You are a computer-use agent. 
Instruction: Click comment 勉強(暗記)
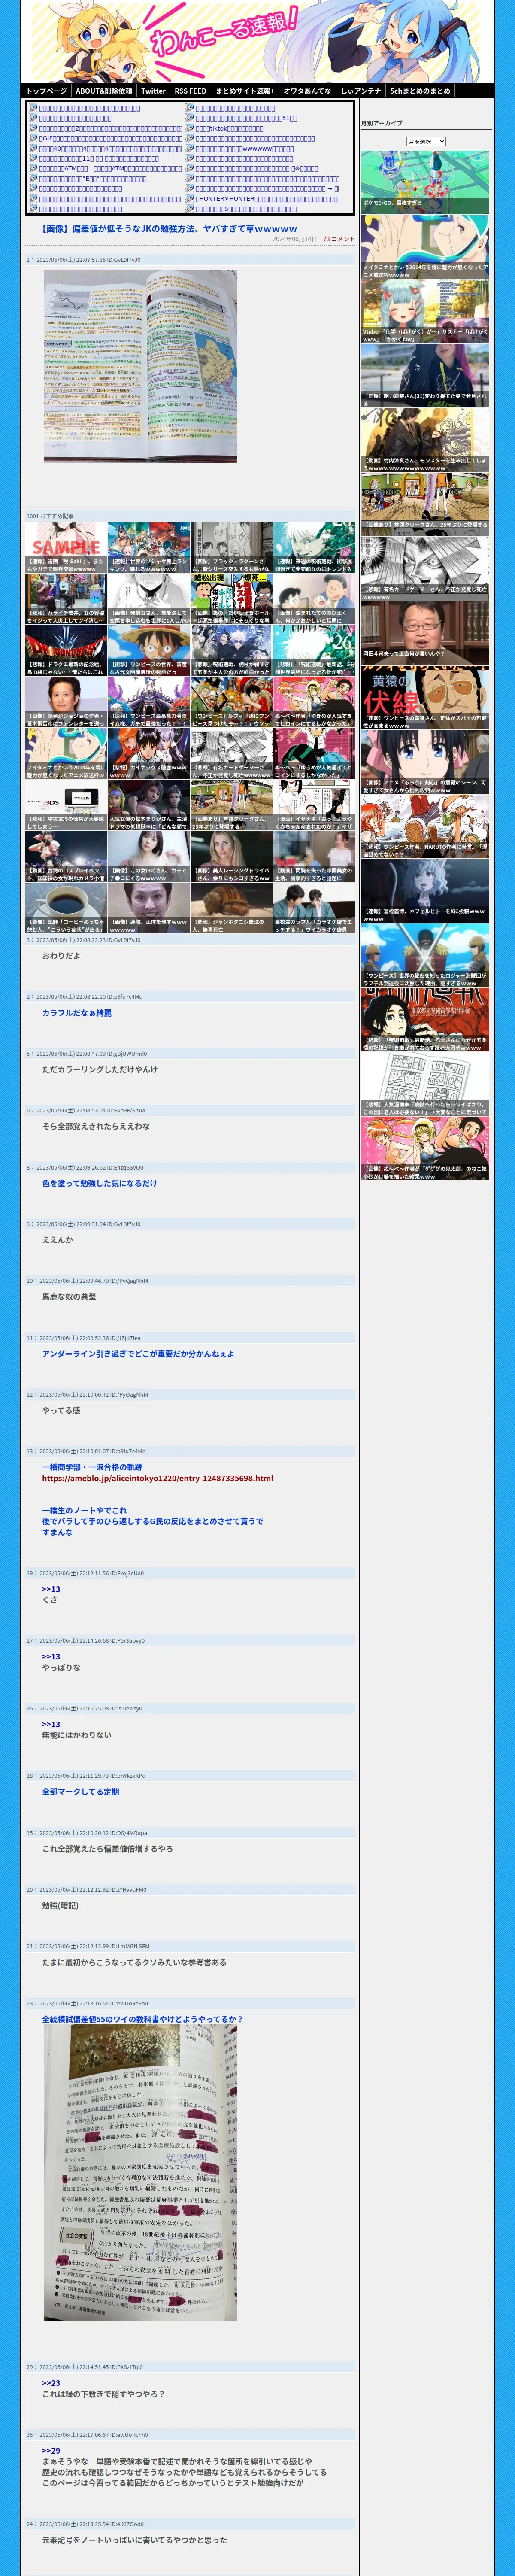(x=61, y=1905)
